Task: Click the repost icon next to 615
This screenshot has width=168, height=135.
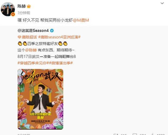Action: click(116, 134)
